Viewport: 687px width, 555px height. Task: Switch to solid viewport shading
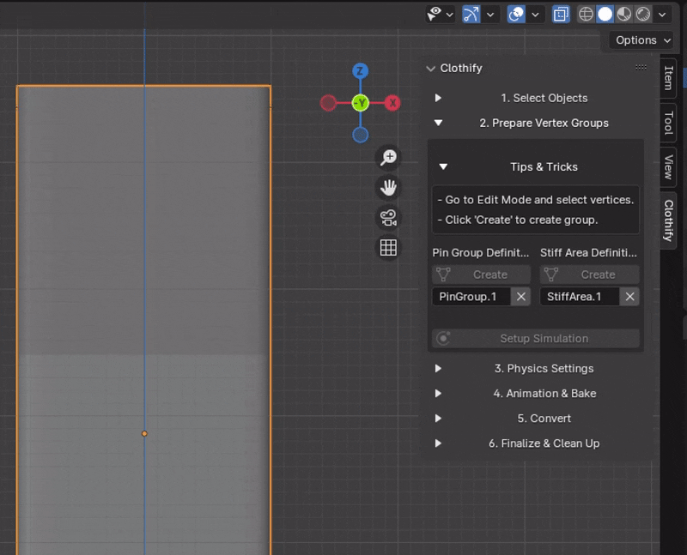[605, 14]
